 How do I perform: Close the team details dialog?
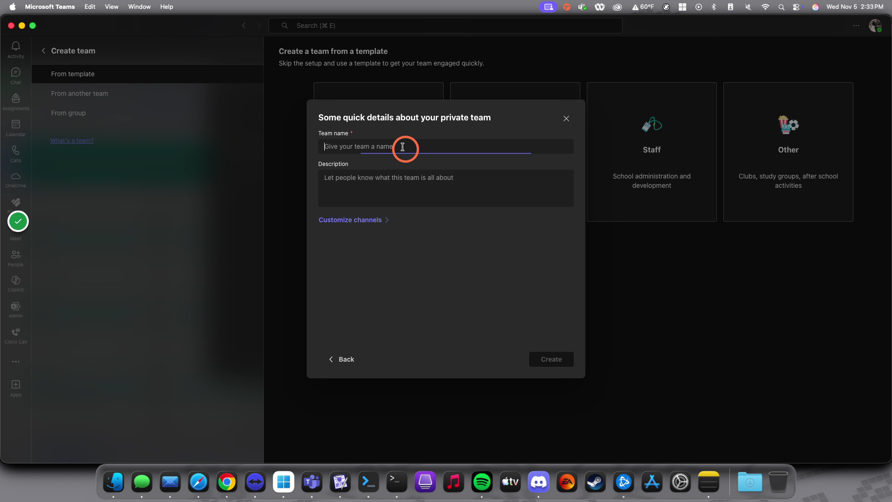click(x=566, y=119)
